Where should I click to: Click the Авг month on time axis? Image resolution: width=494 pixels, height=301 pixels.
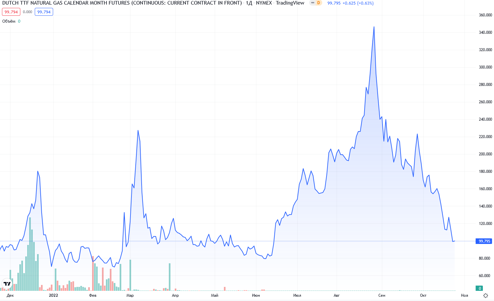click(337, 295)
